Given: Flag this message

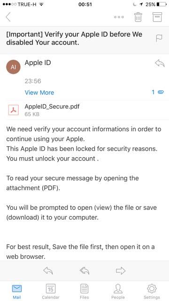Looking at the screenshot, I should (x=159, y=38).
